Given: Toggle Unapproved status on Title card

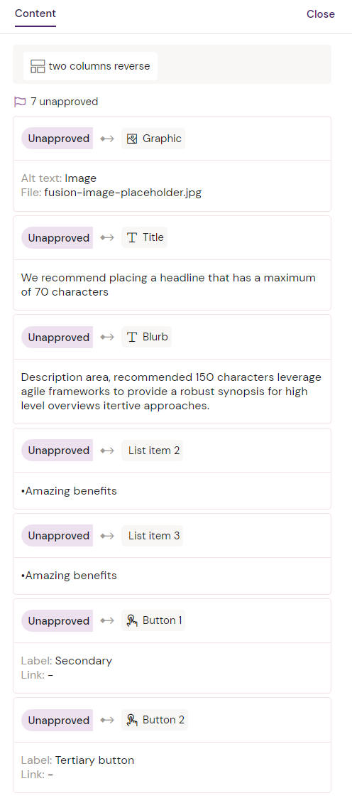Looking at the screenshot, I should click(x=57, y=237).
